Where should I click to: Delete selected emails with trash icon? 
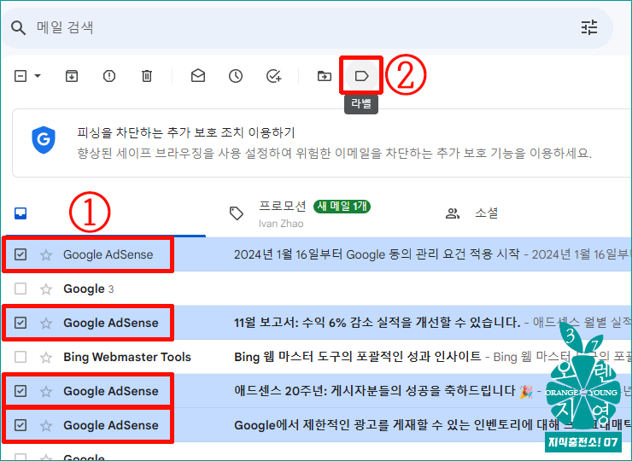[x=147, y=76]
